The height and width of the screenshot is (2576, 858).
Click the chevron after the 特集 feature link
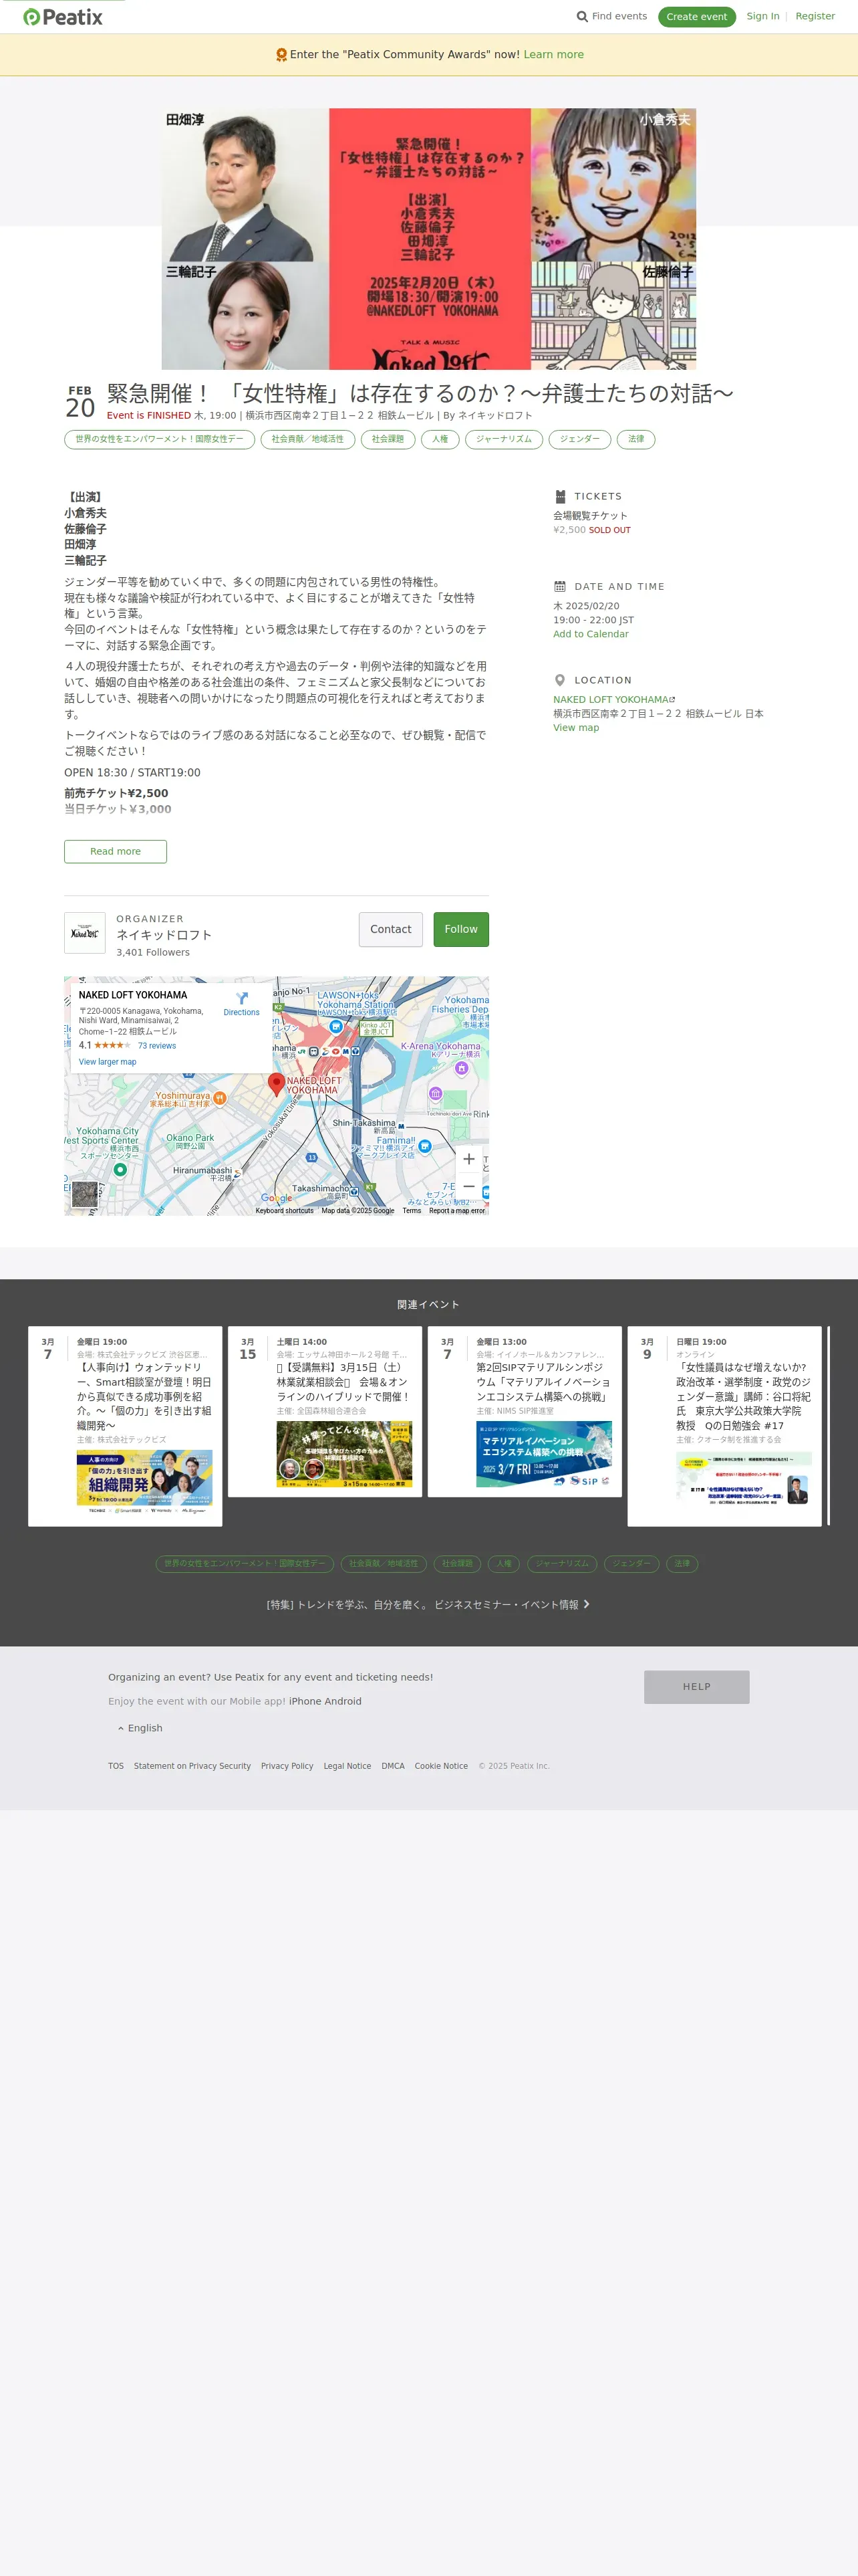click(586, 1604)
